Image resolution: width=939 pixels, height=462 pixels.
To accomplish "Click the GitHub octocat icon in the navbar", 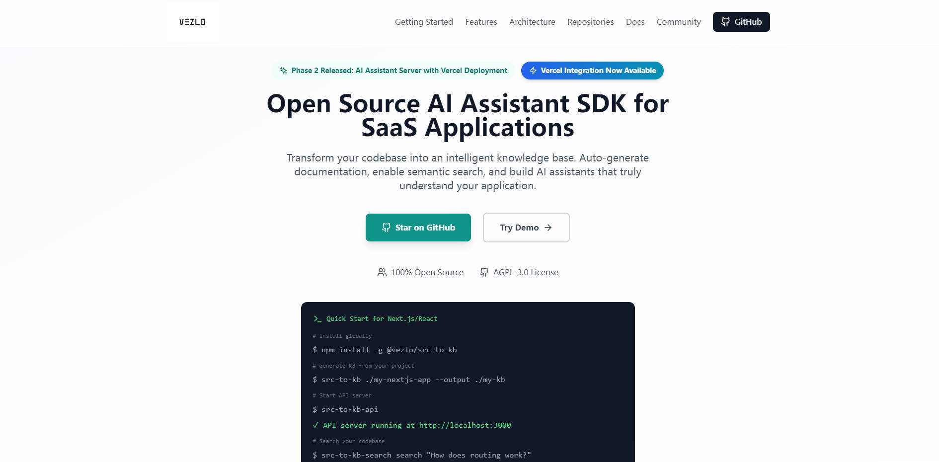I will click(726, 22).
